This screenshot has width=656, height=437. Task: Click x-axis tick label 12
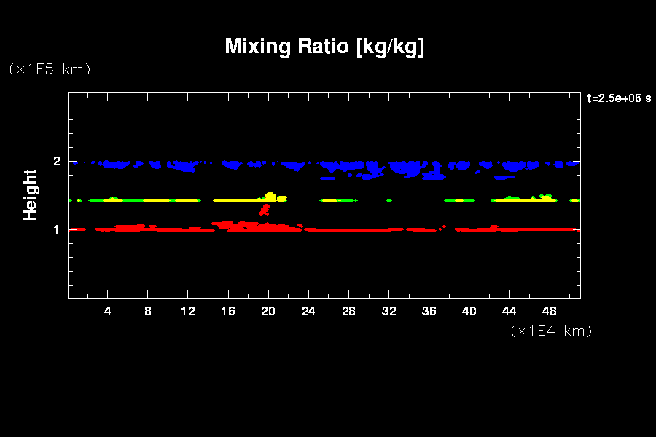[188, 311]
